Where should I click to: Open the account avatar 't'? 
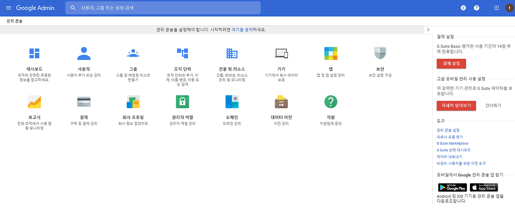pyautogui.click(x=509, y=8)
